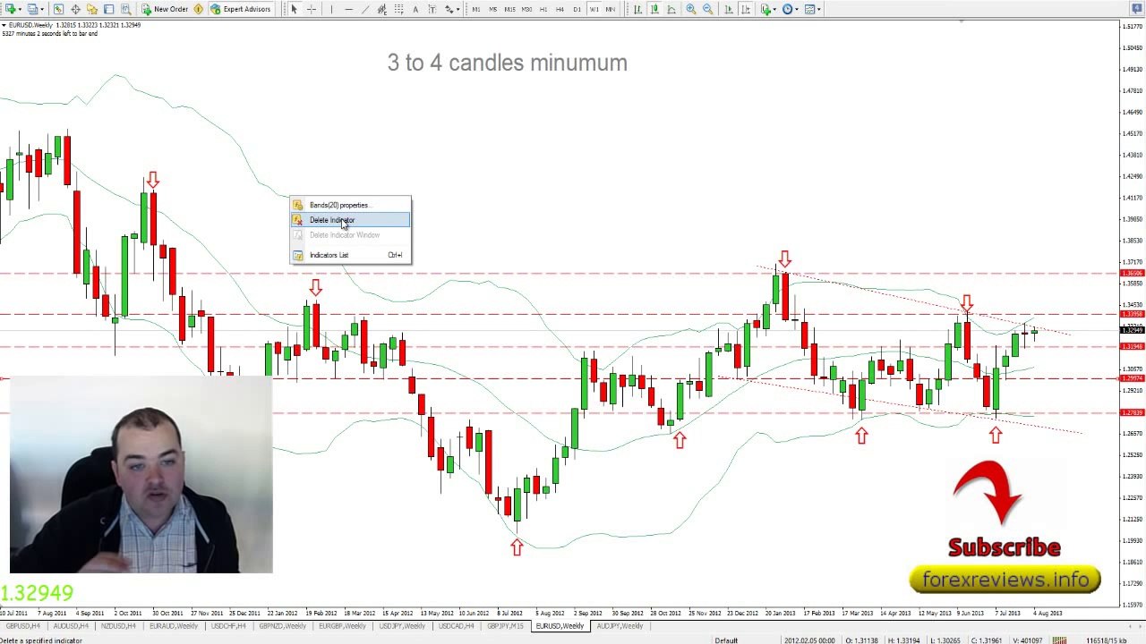Open the Templates dropdown

coord(812,9)
